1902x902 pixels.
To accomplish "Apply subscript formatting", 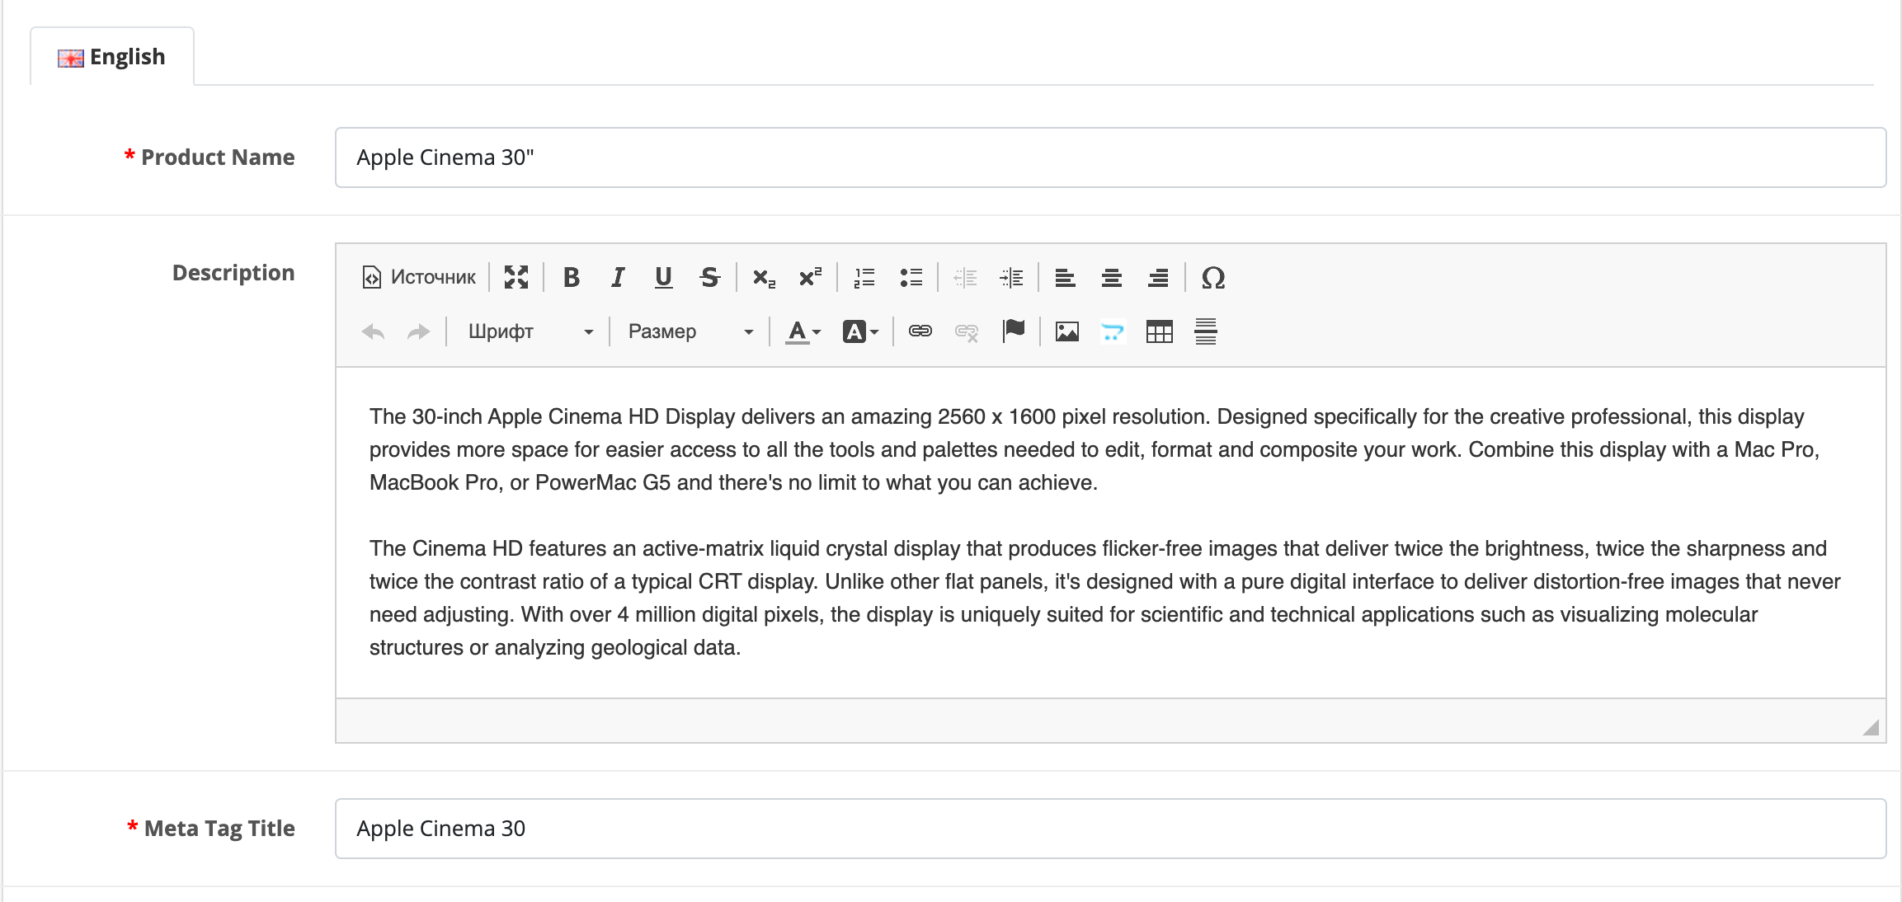I will (764, 277).
